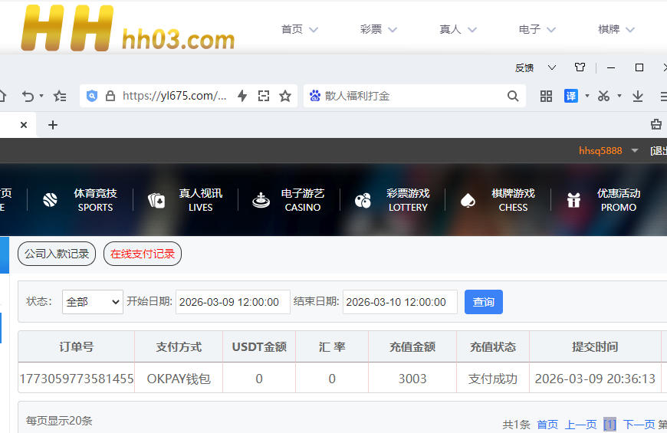
Task: Click the screenshot capture icon in address bar
Action: (x=264, y=96)
